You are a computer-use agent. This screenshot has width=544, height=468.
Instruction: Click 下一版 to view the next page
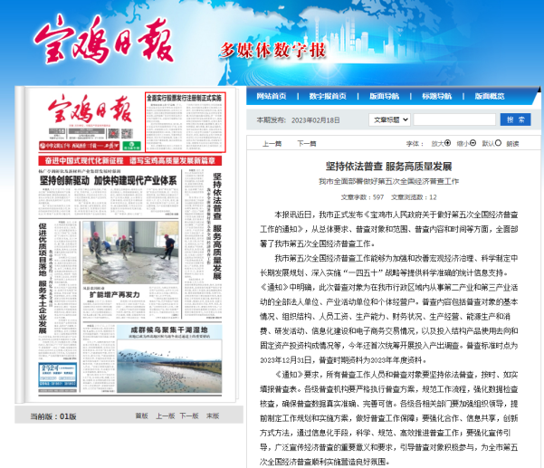[x=188, y=416]
